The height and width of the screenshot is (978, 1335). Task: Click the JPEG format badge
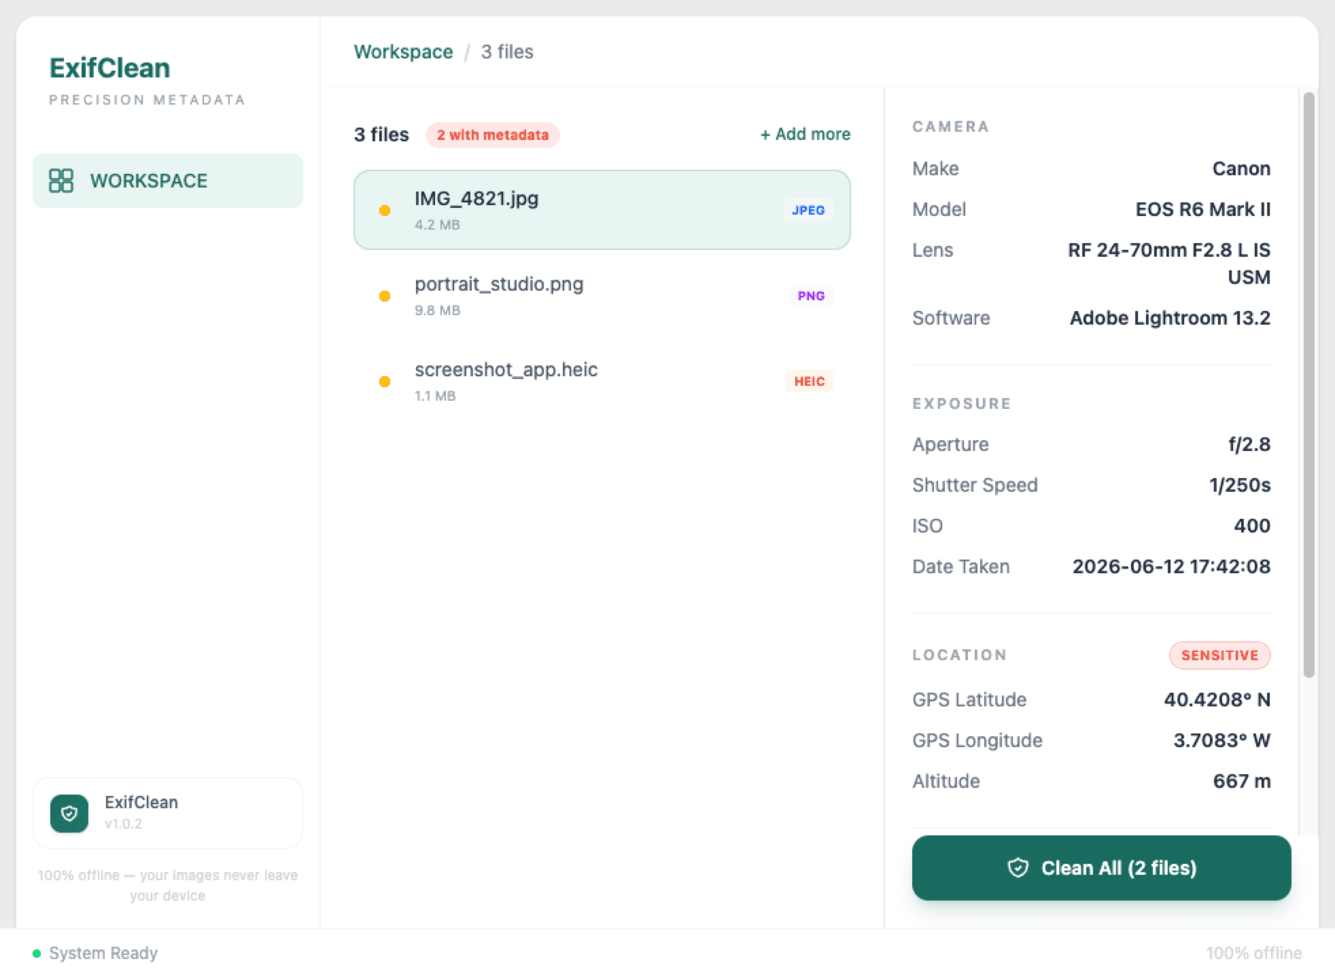(x=808, y=211)
